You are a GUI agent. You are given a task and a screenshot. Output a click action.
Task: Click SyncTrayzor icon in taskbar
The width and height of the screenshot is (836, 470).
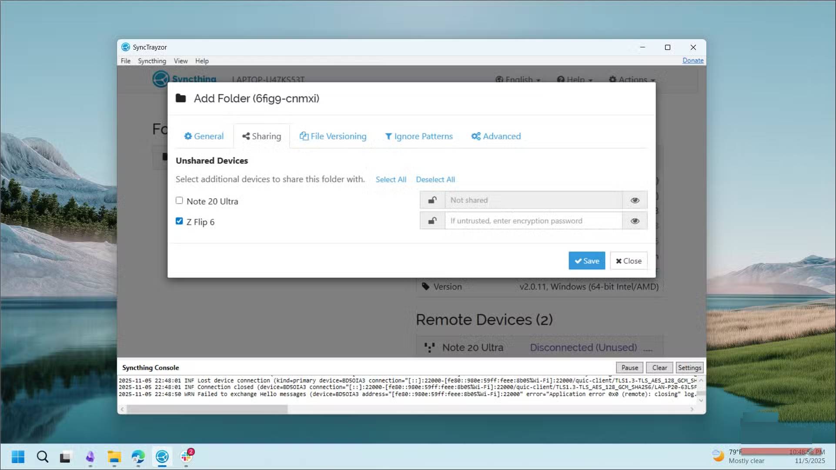tap(162, 456)
